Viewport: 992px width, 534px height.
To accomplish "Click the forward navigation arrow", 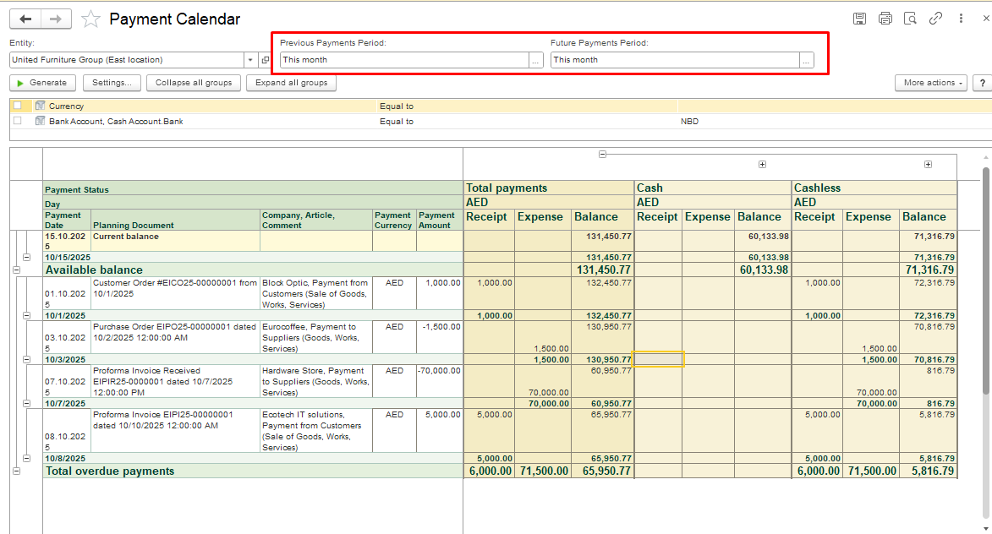I will (56, 19).
